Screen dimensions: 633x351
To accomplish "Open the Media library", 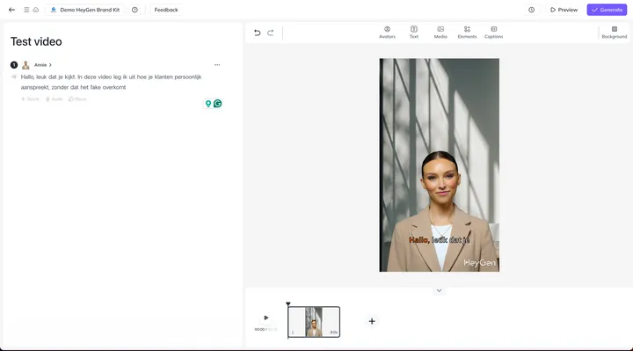I will click(440, 33).
